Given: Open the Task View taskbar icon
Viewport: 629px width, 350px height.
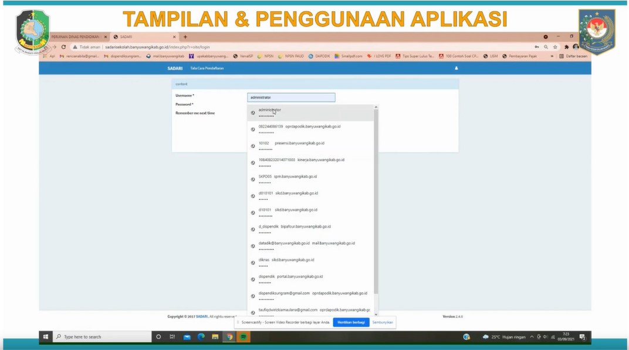Looking at the screenshot, I should (x=173, y=337).
